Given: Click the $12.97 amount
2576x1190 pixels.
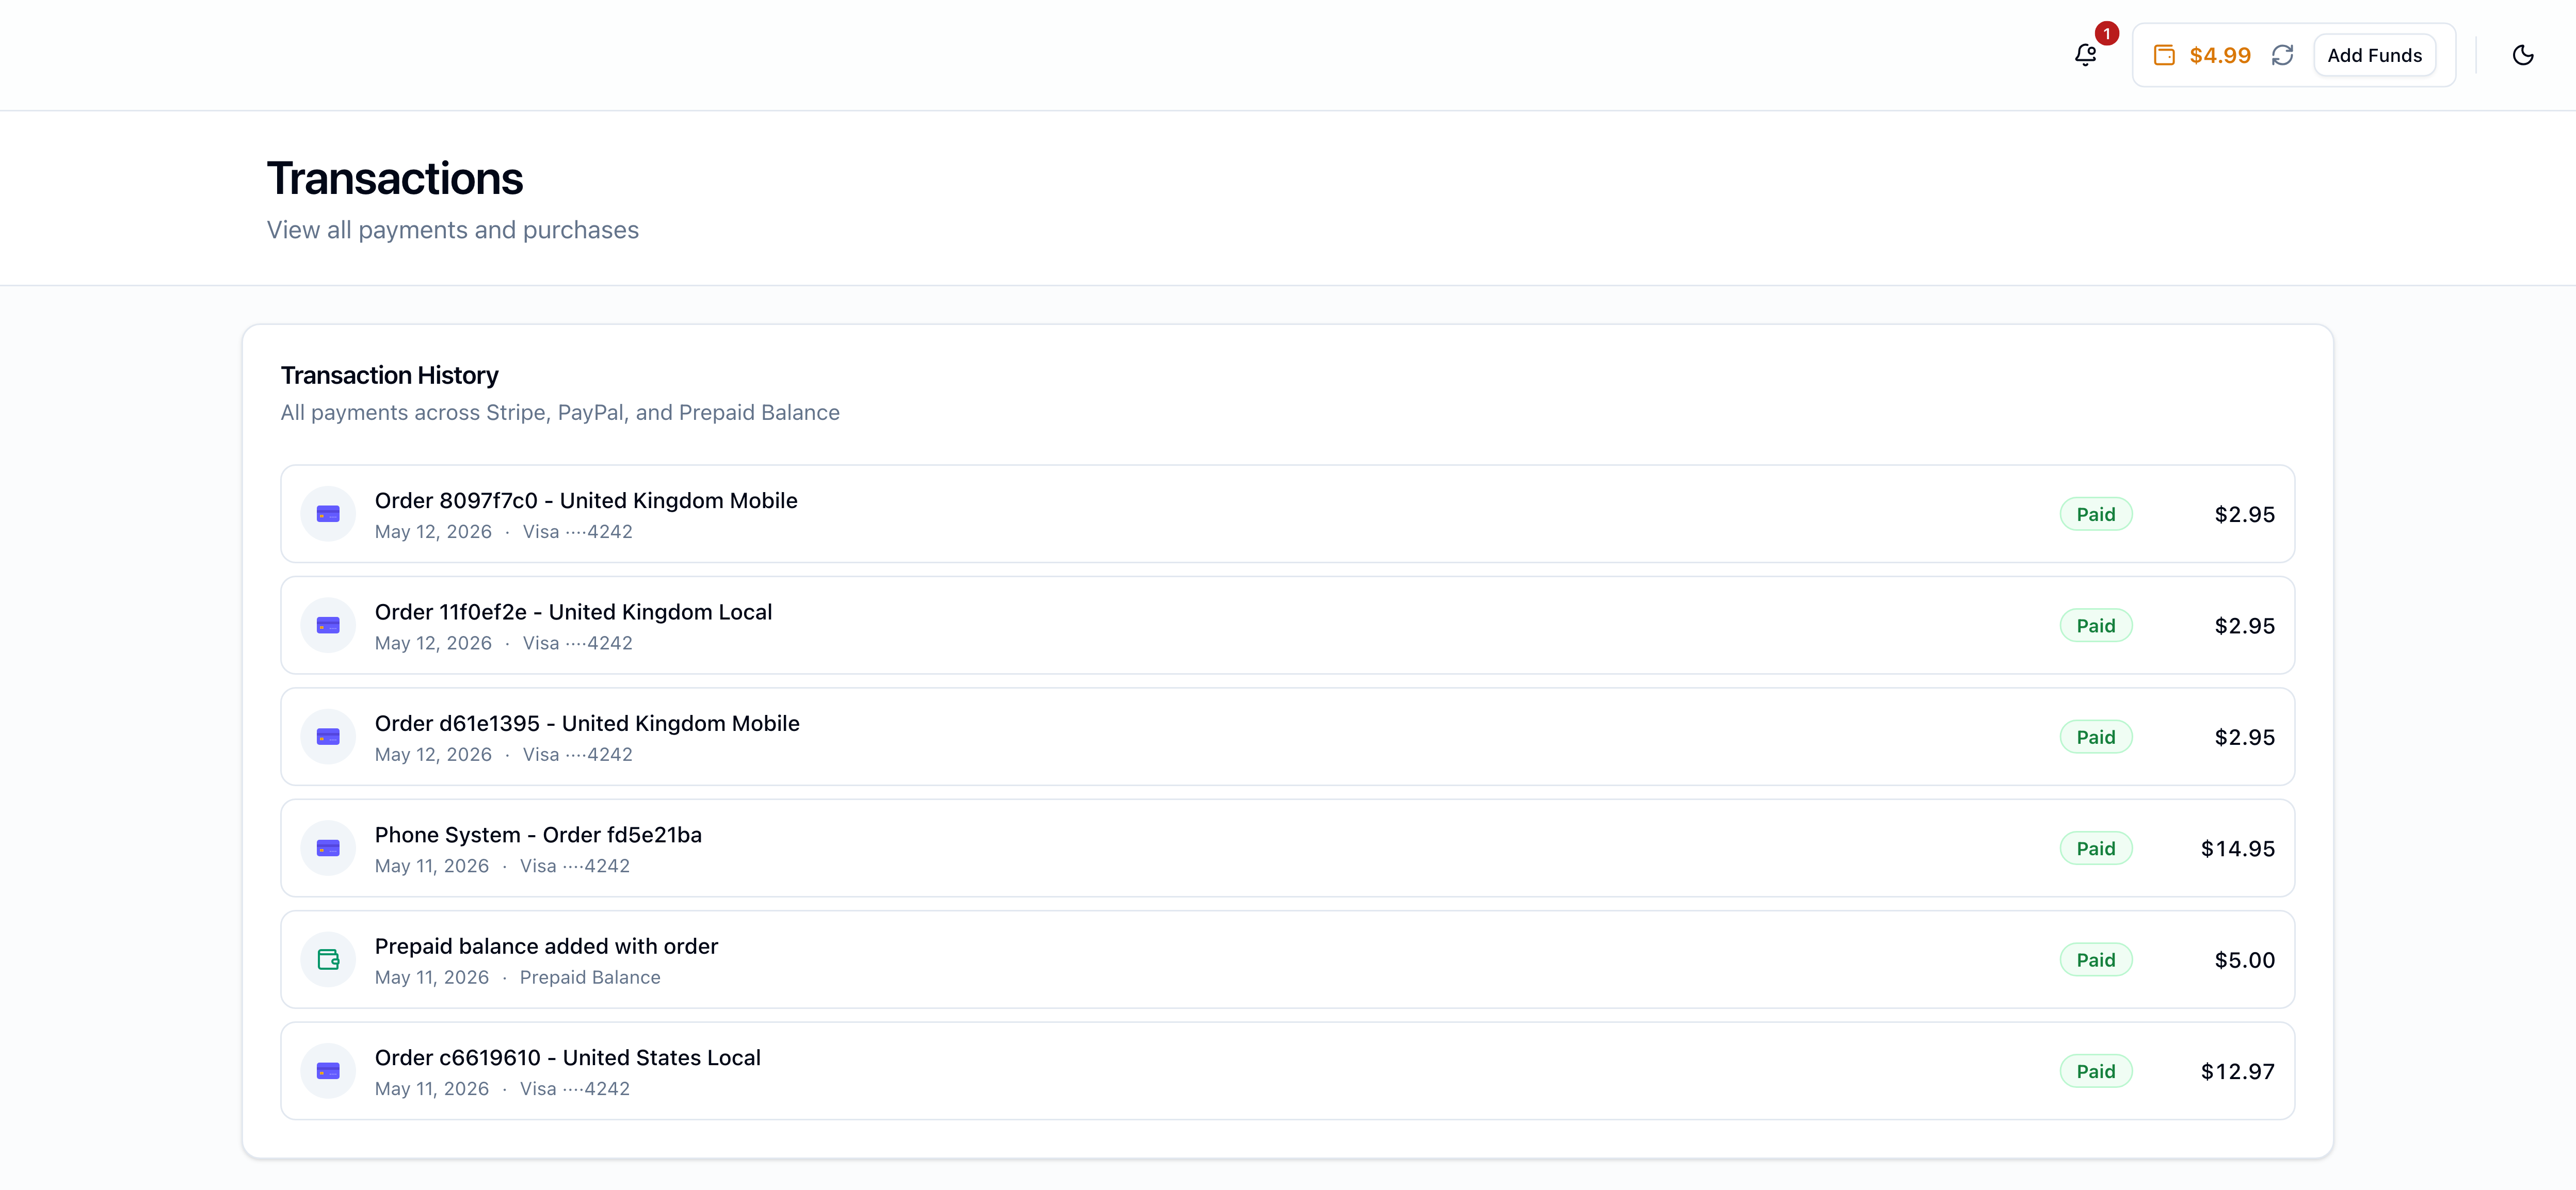Looking at the screenshot, I should [2237, 1071].
